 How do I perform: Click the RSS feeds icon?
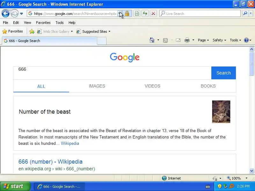point(165,40)
